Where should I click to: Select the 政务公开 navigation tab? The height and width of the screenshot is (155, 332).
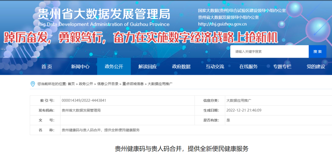114,67
